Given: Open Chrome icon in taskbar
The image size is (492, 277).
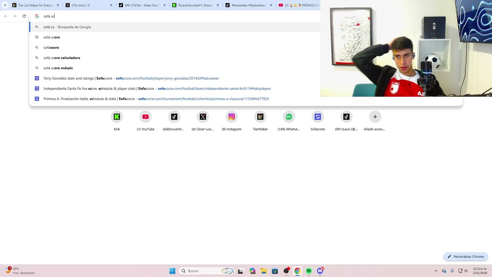Looking at the screenshot, I should pyautogui.click(x=298, y=271).
